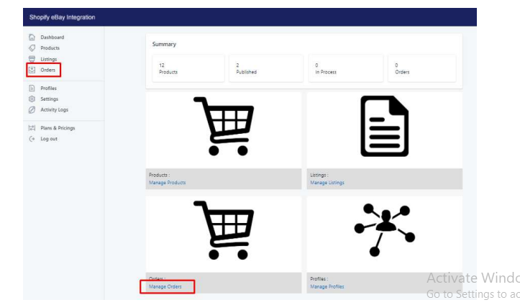Open Profiles from the sidebar menu
Screen dimensions: 520x305
pos(48,88)
